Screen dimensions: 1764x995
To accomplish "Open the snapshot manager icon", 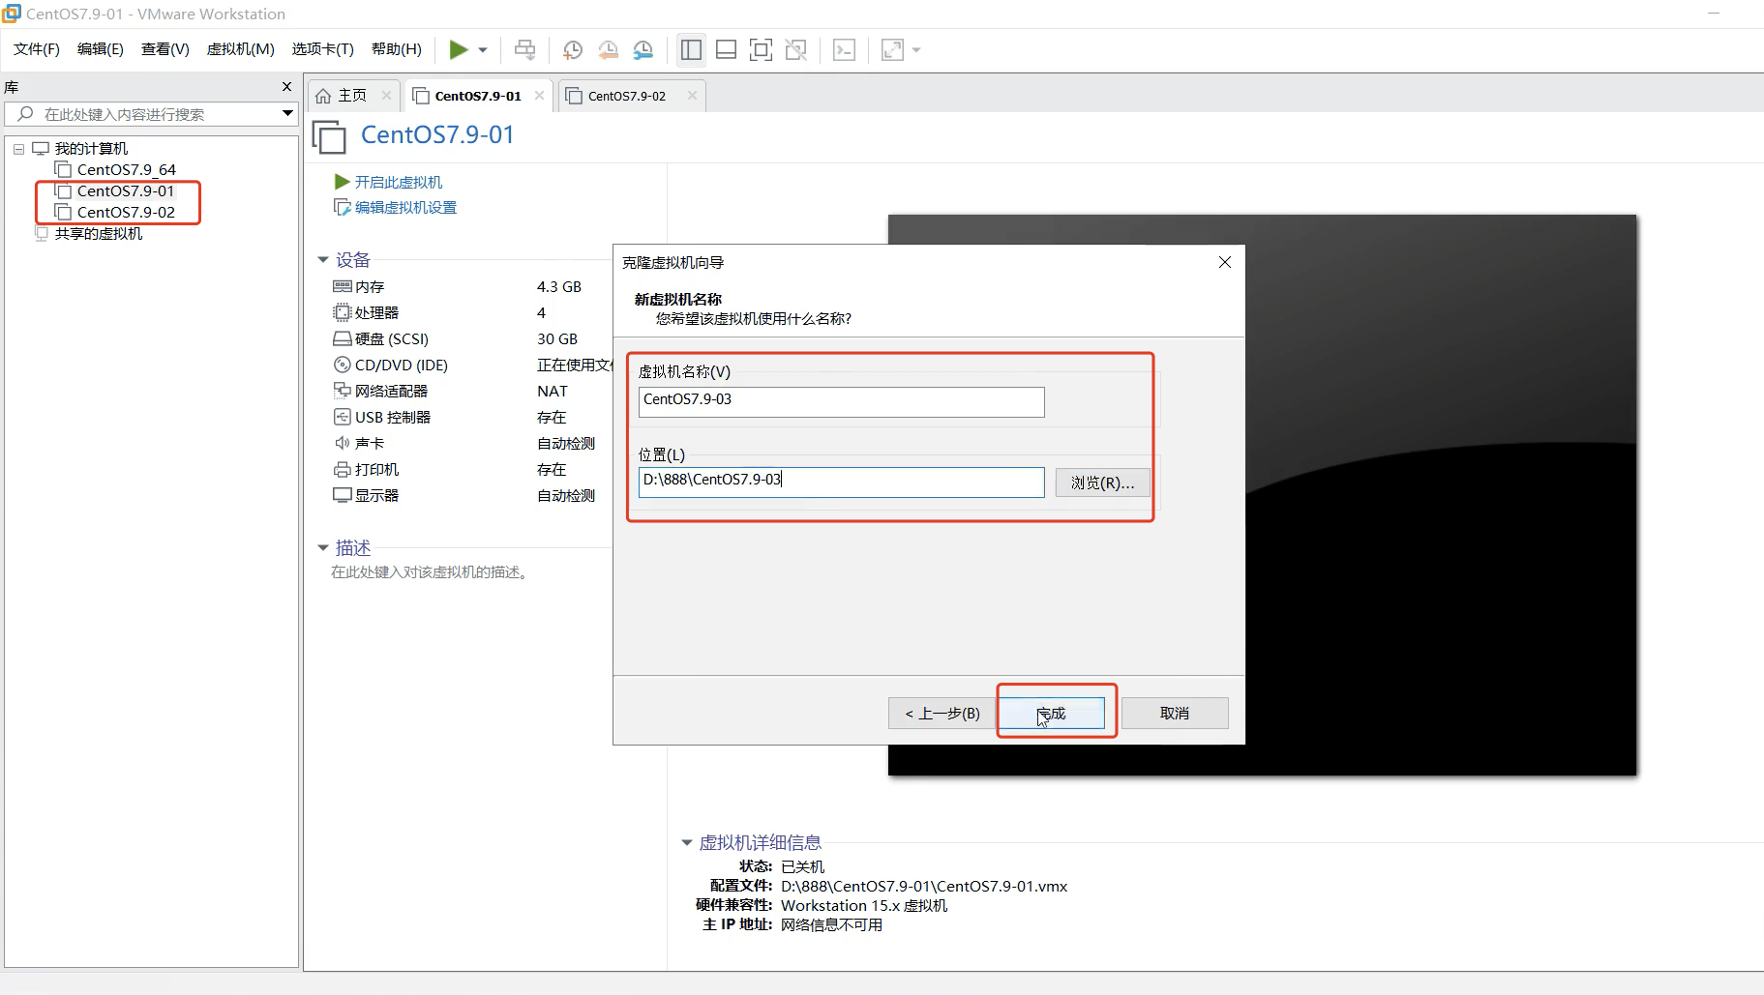I will click(x=643, y=49).
